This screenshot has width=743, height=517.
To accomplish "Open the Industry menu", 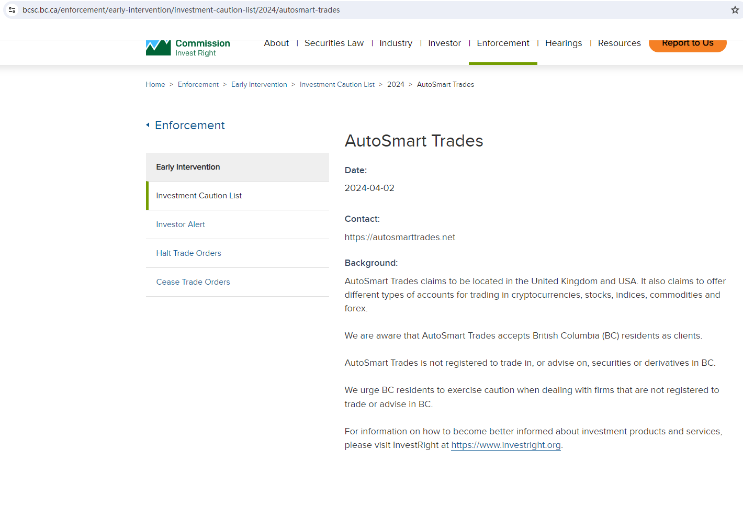I will pos(396,43).
